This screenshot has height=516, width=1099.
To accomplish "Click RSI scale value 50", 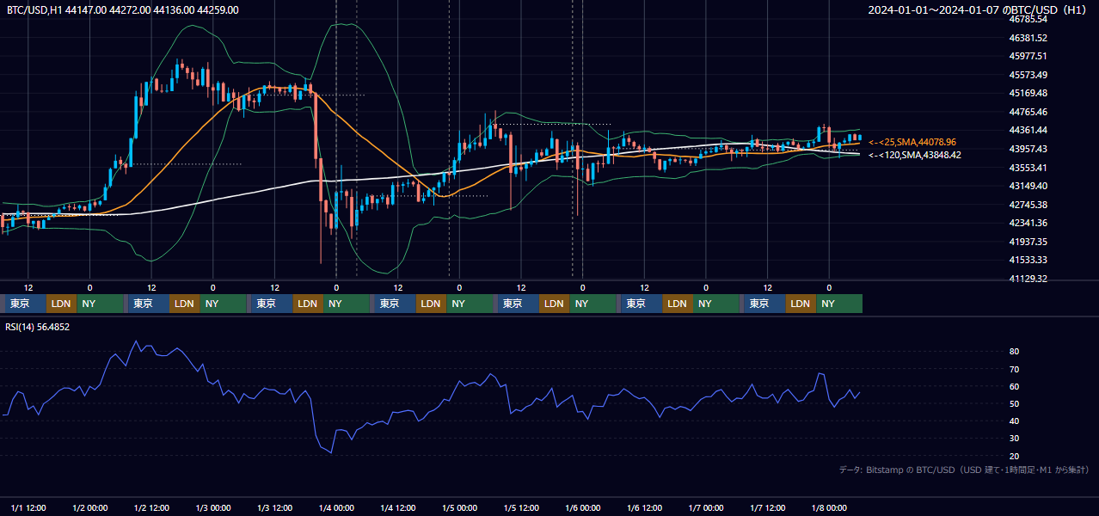I will [x=1015, y=403].
